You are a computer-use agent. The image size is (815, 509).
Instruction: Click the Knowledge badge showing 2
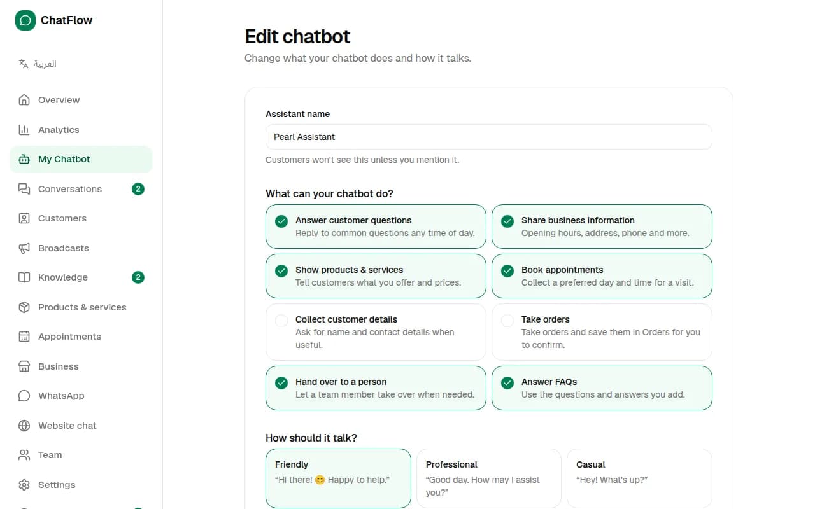pos(138,277)
